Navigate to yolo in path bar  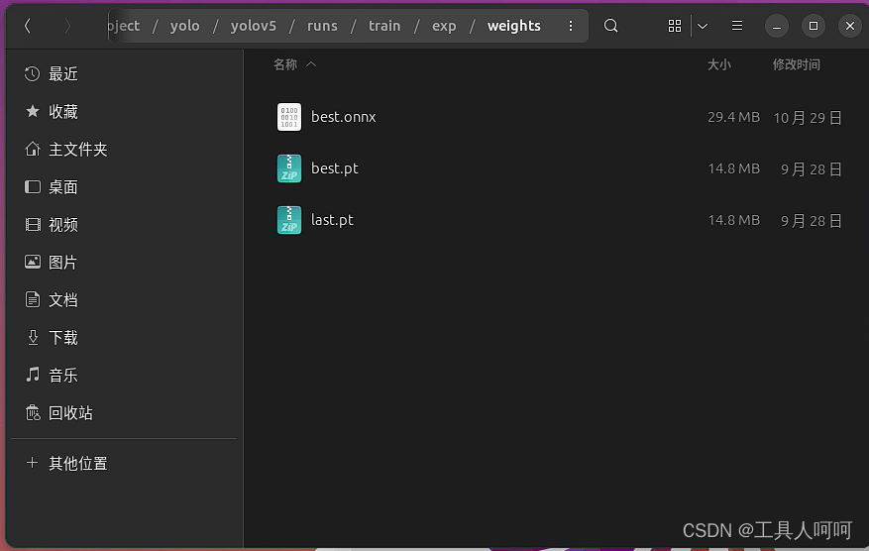184,26
